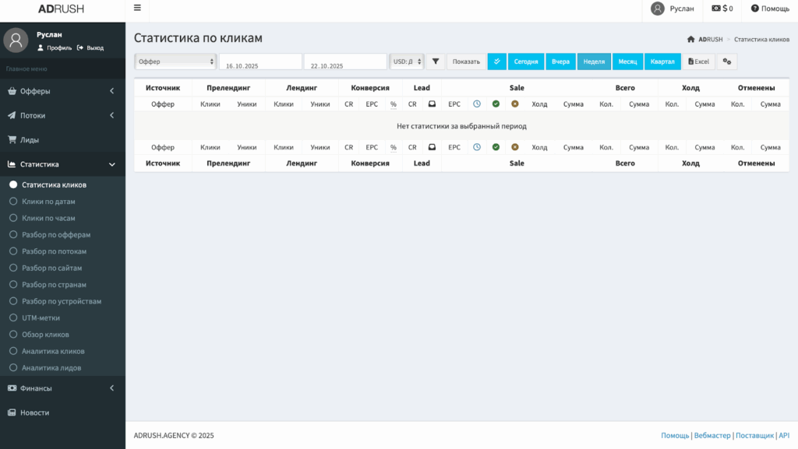Click the Месяц period button
The height and width of the screenshot is (449, 798).
point(627,61)
